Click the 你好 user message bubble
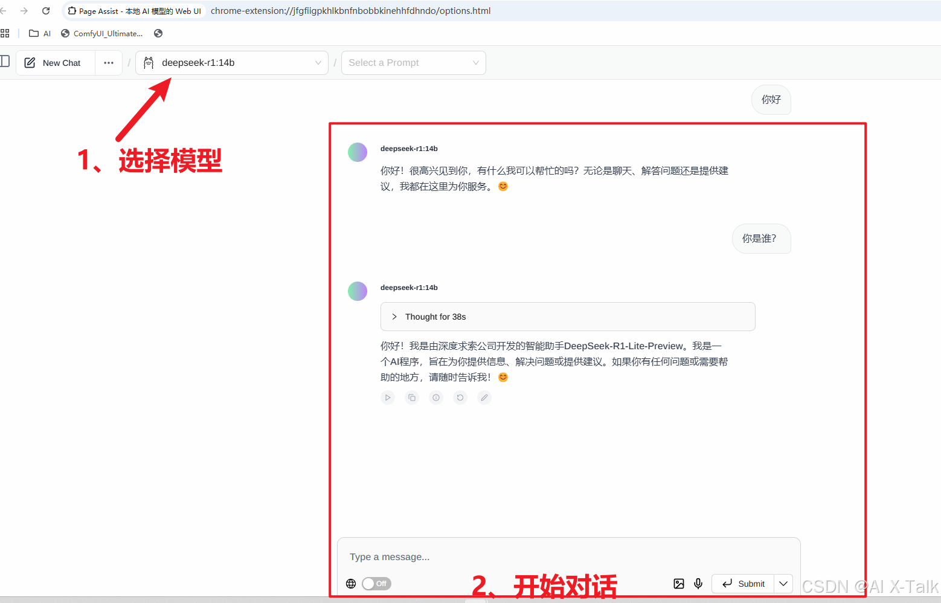Screen dimensions: 941x603 pos(771,100)
